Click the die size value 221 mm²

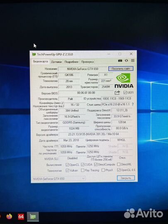pyautogui.click(x=106, y=81)
